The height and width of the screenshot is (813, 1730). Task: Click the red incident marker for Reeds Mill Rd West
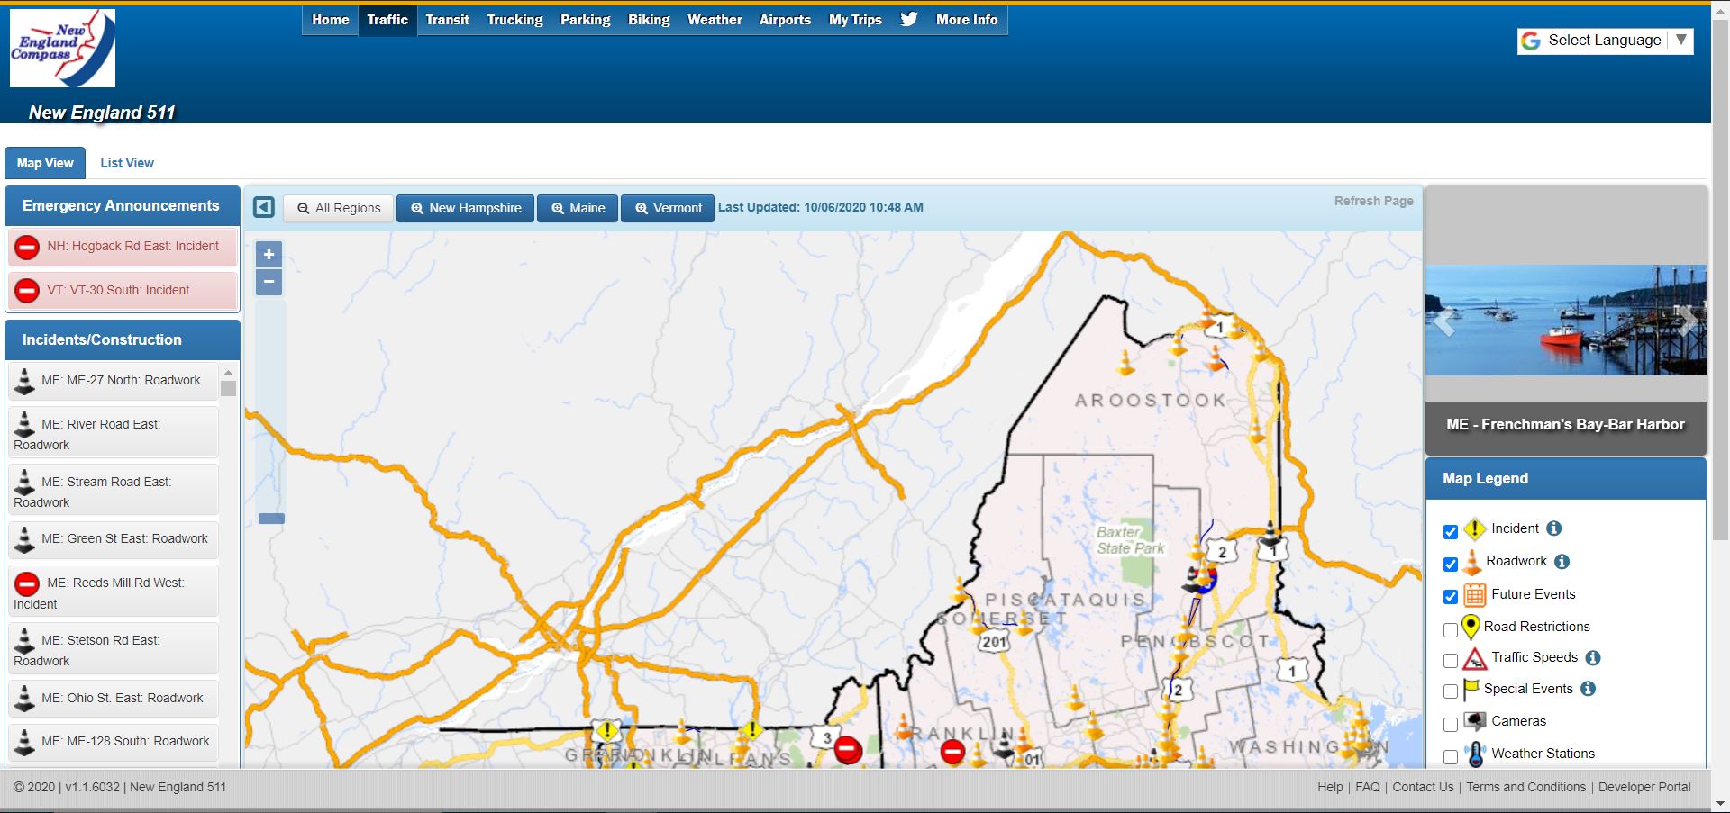coord(26,583)
